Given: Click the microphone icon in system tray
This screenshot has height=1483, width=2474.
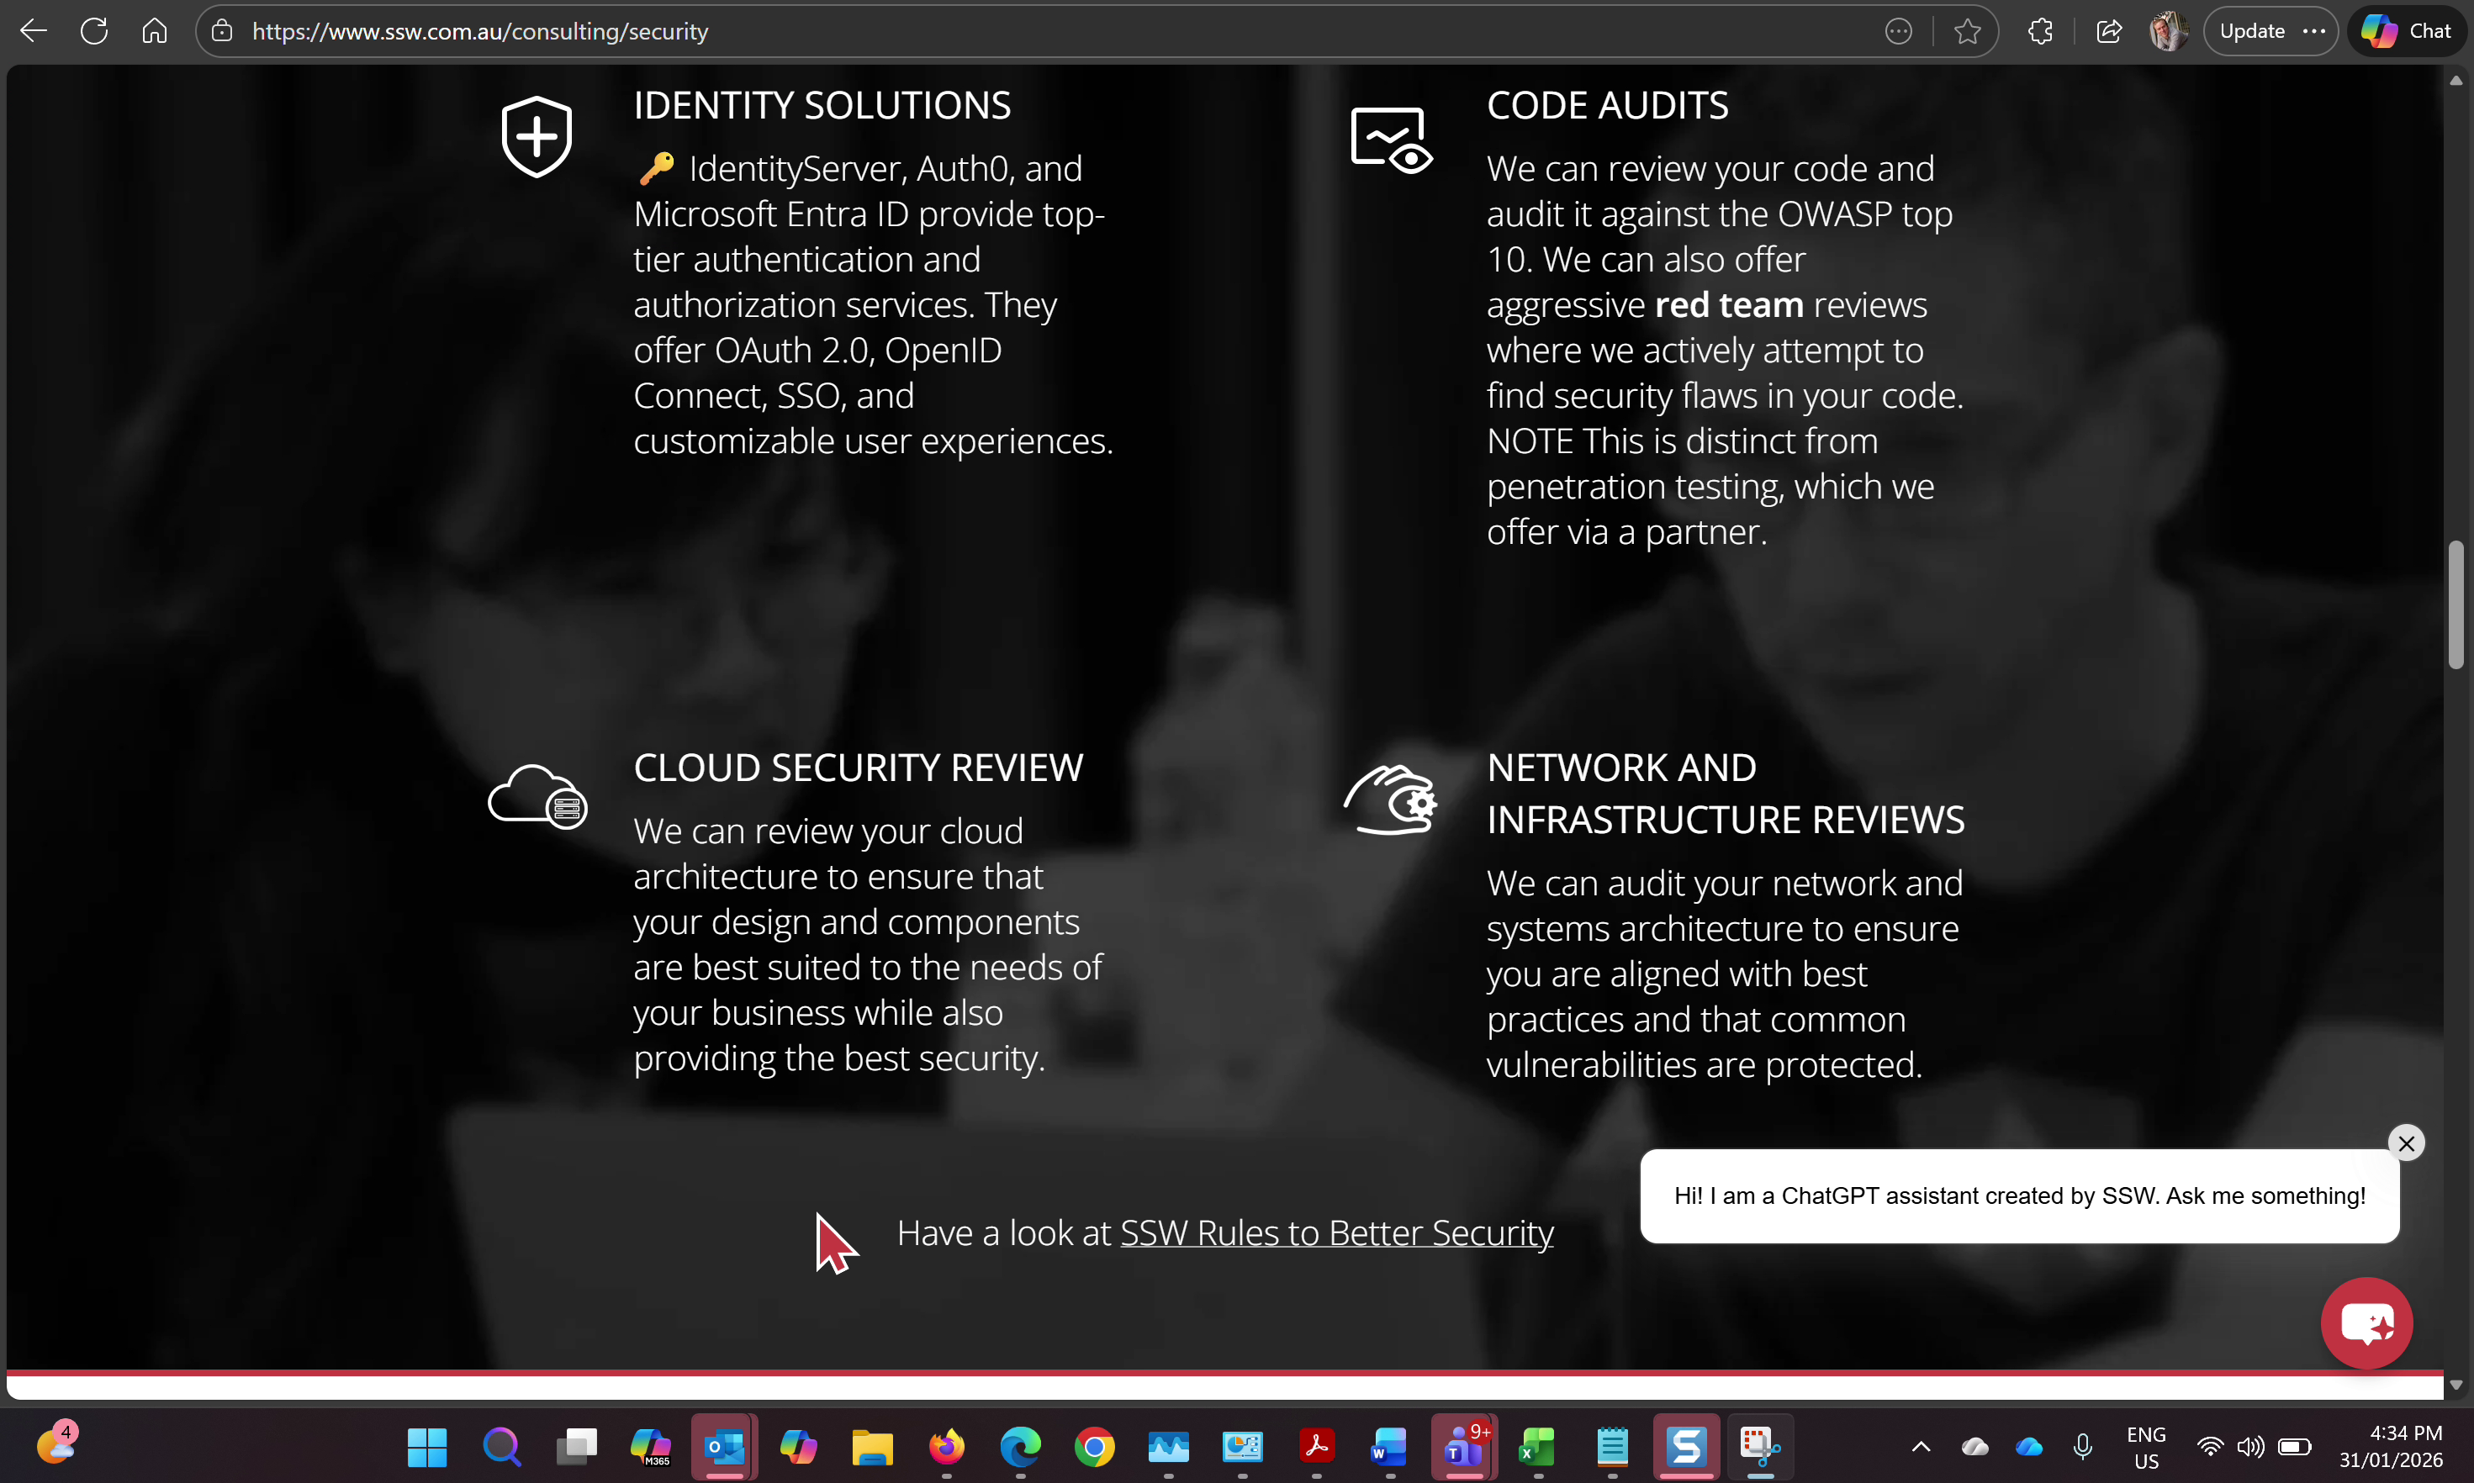Looking at the screenshot, I should pos(2083,1447).
